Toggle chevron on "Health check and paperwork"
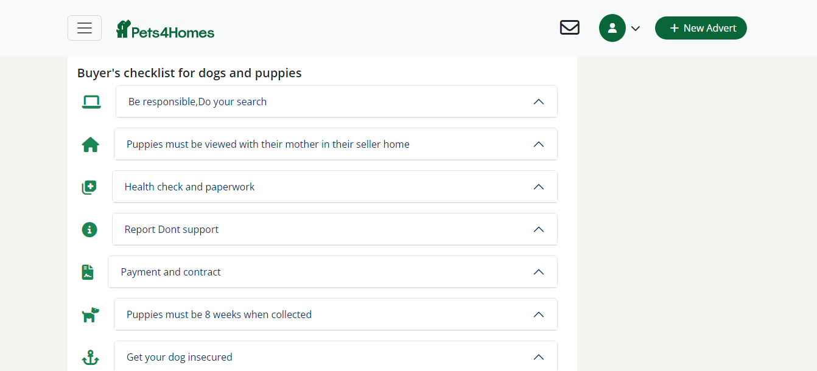Viewport: 817px width, 371px height. tap(538, 187)
